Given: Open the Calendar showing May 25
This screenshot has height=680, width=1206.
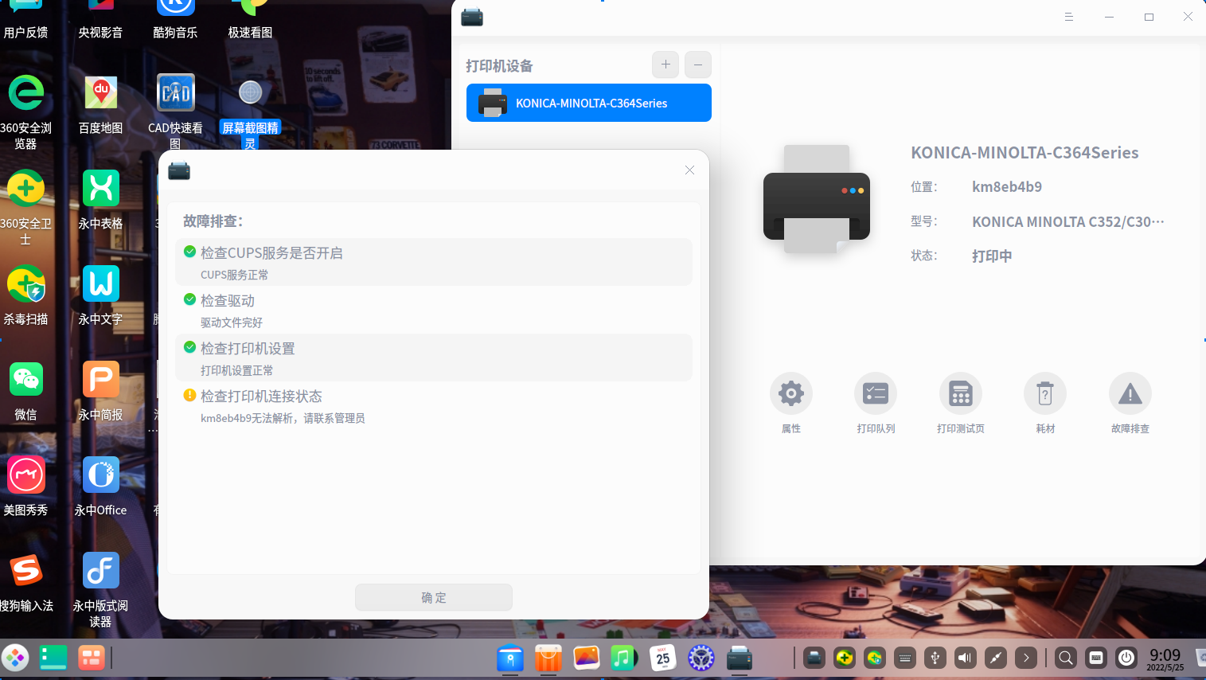Looking at the screenshot, I should click(662, 658).
